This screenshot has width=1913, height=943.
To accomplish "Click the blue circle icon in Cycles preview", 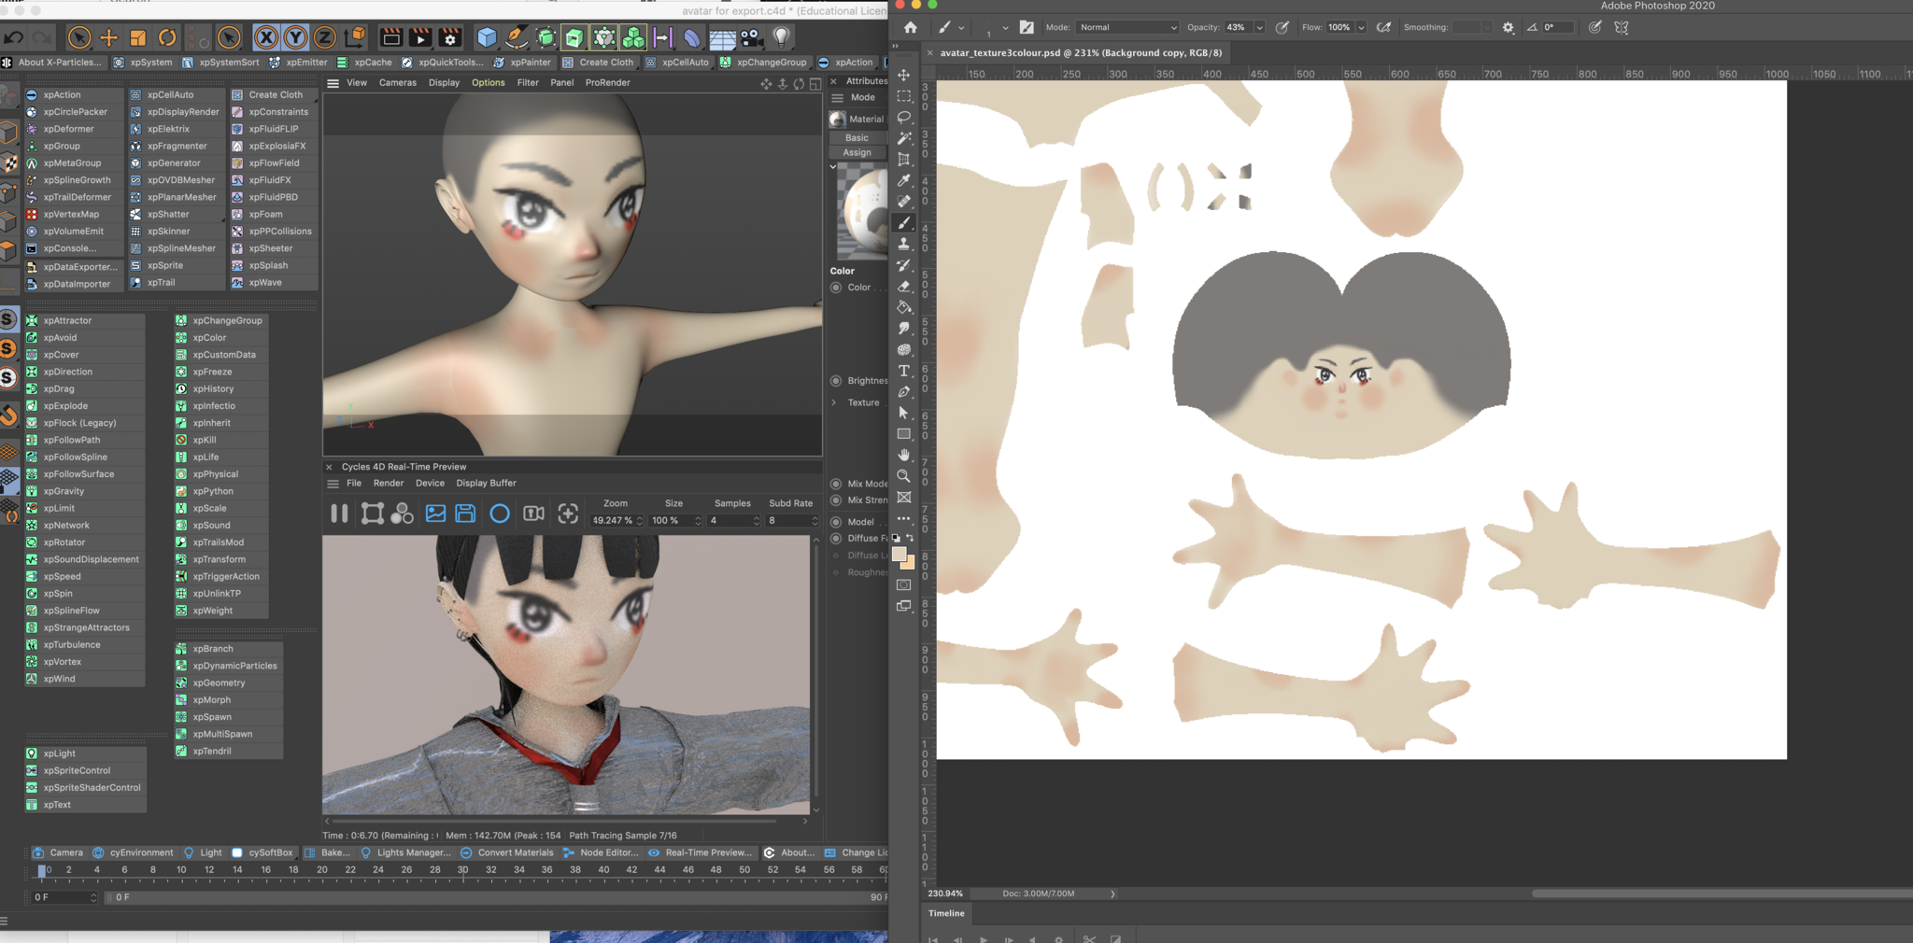I will [500, 514].
